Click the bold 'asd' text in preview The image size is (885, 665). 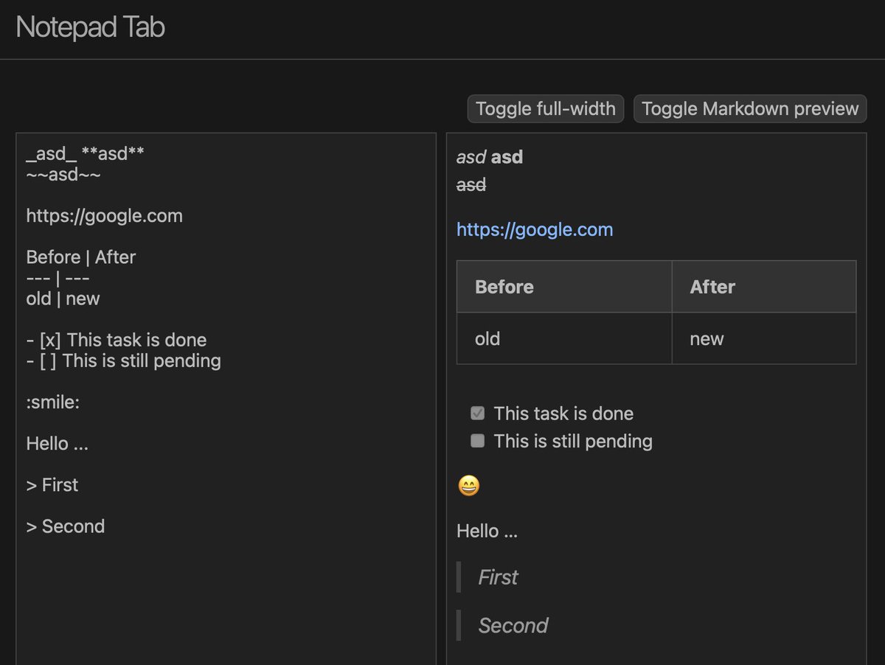pyautogui.click(x=507, y=157)
